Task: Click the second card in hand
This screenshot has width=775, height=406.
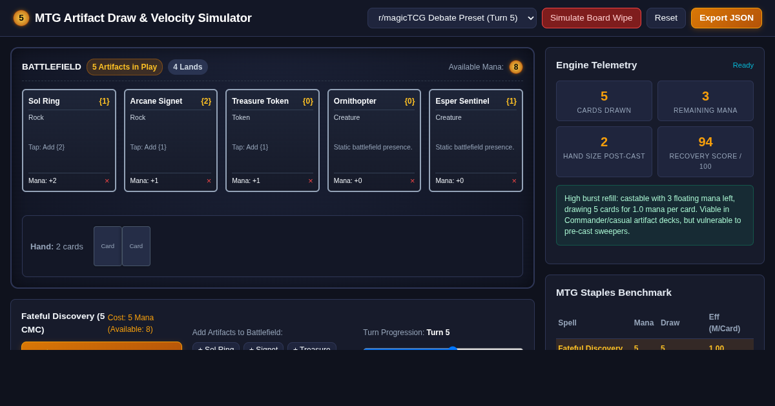Action: 136,246
